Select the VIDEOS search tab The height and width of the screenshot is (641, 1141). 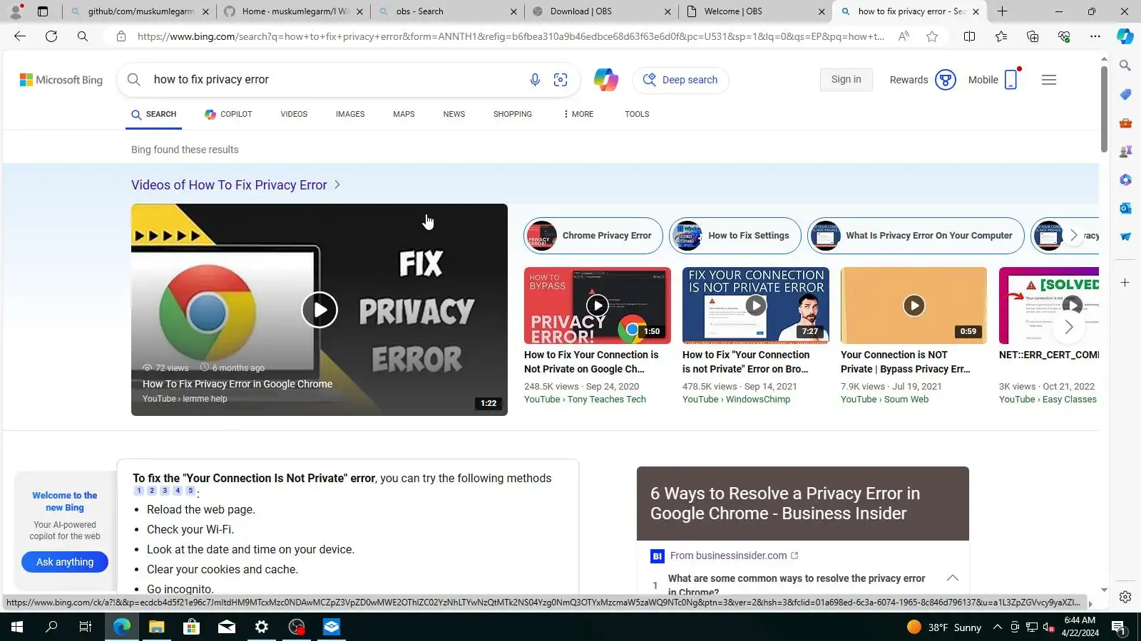tap(294, 114)
